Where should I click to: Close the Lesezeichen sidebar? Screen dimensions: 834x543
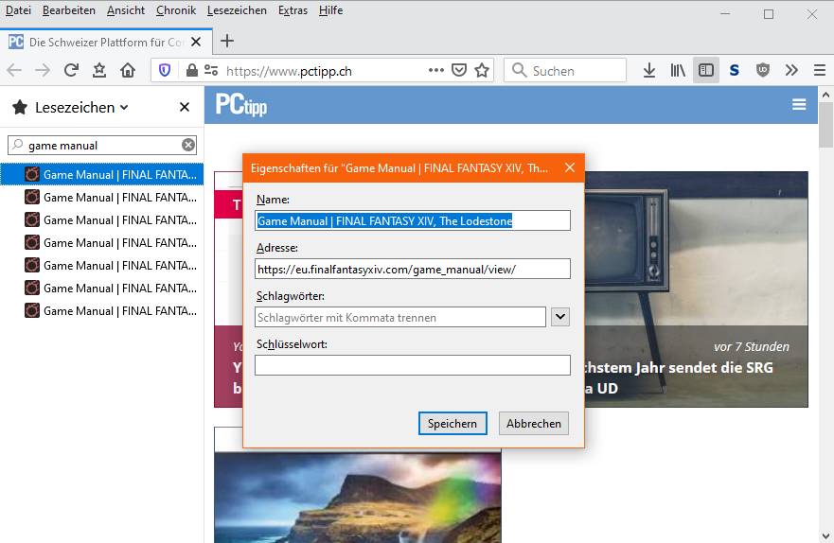[x=185, y=107]
